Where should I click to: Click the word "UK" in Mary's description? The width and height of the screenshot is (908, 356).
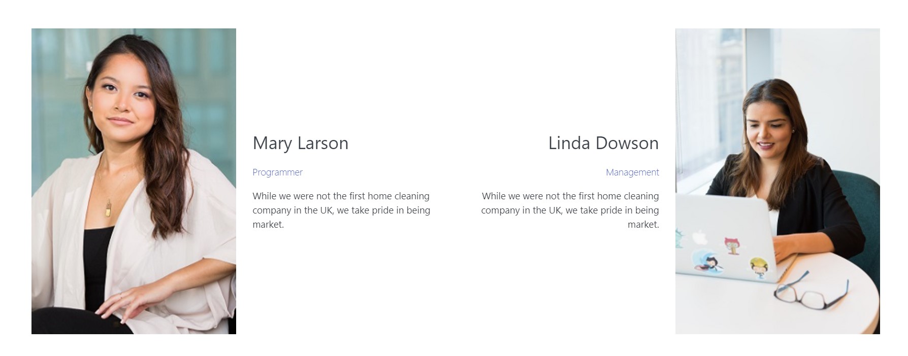[327, 210]
